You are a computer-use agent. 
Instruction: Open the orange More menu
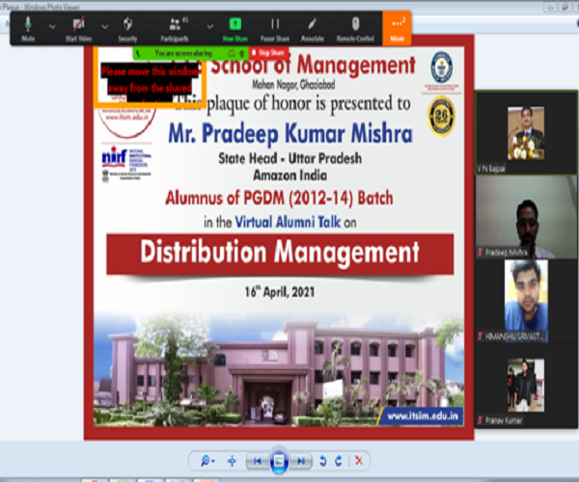point(397,28)
